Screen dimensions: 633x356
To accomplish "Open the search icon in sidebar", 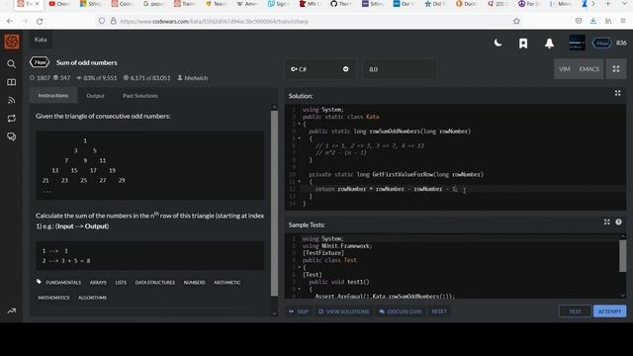I will tap(11, 63).
